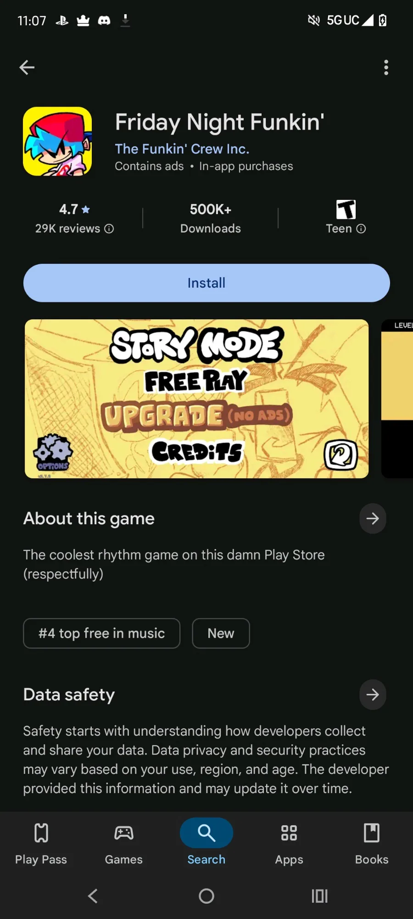Go to the Books tab
Image resolution: width=413 pixels, height=919 pixels.
pyautogui.click(x=372, y=845)
